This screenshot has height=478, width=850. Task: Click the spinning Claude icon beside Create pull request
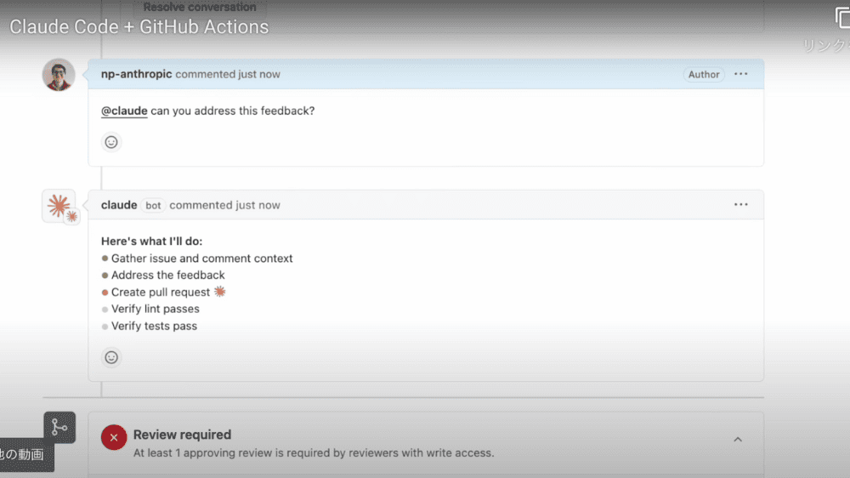coord(219,292)
